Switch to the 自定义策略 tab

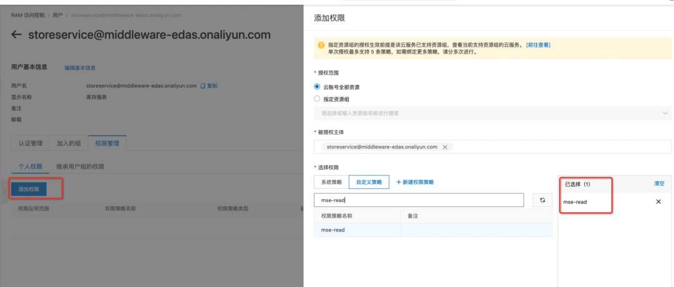coord(369,182)
